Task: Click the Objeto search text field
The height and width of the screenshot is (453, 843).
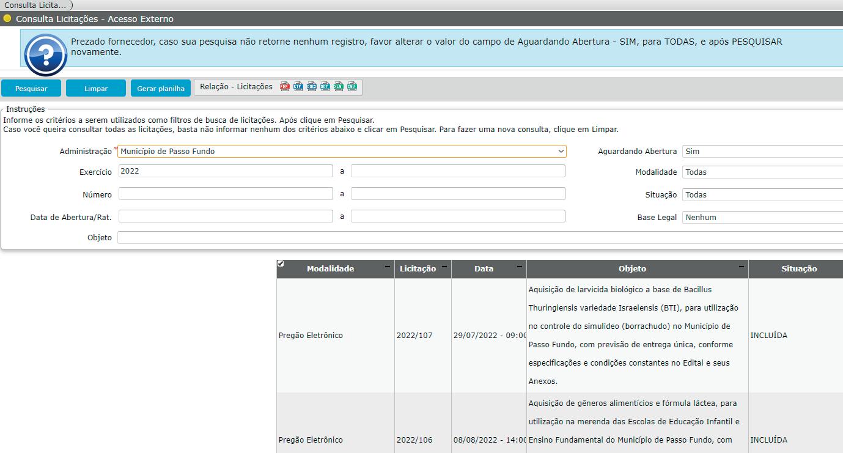Action: 480,237
